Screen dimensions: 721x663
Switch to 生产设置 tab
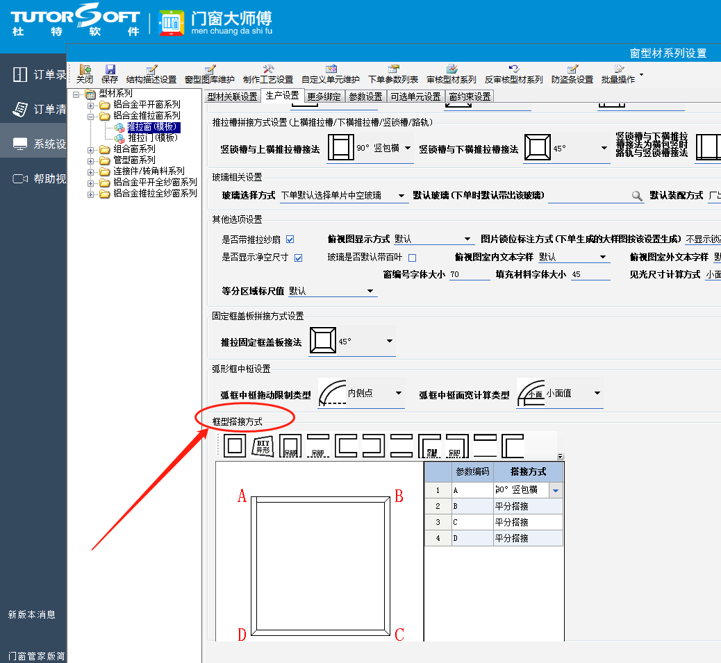tap(282, 95)
